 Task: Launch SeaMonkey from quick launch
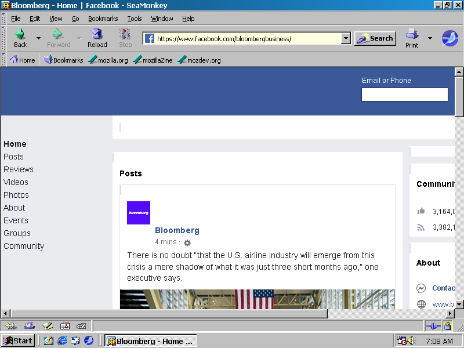click(89, 341)
